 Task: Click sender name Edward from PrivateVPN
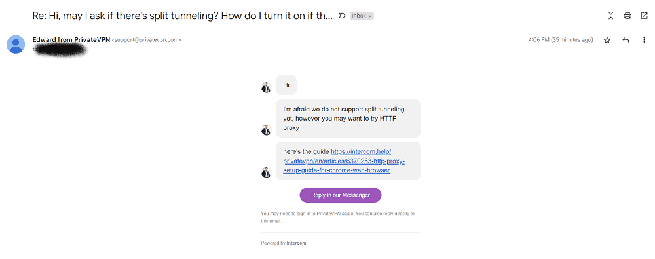point(71,40)
